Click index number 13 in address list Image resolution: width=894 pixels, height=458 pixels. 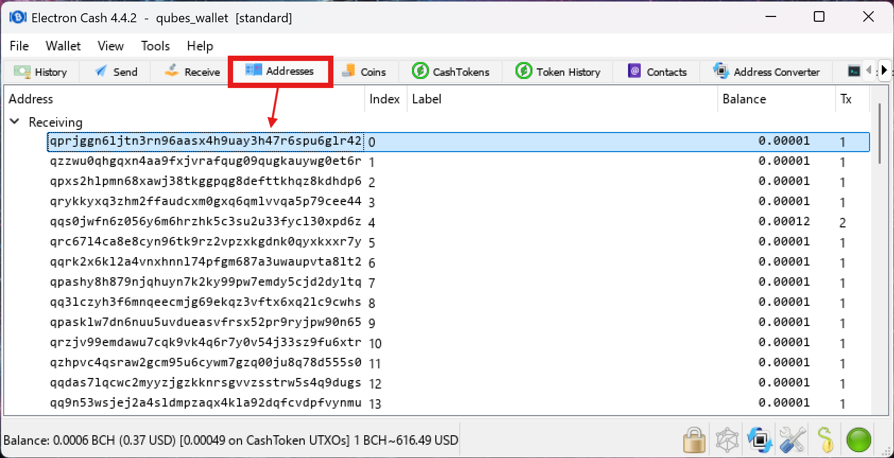coord(375,404)
